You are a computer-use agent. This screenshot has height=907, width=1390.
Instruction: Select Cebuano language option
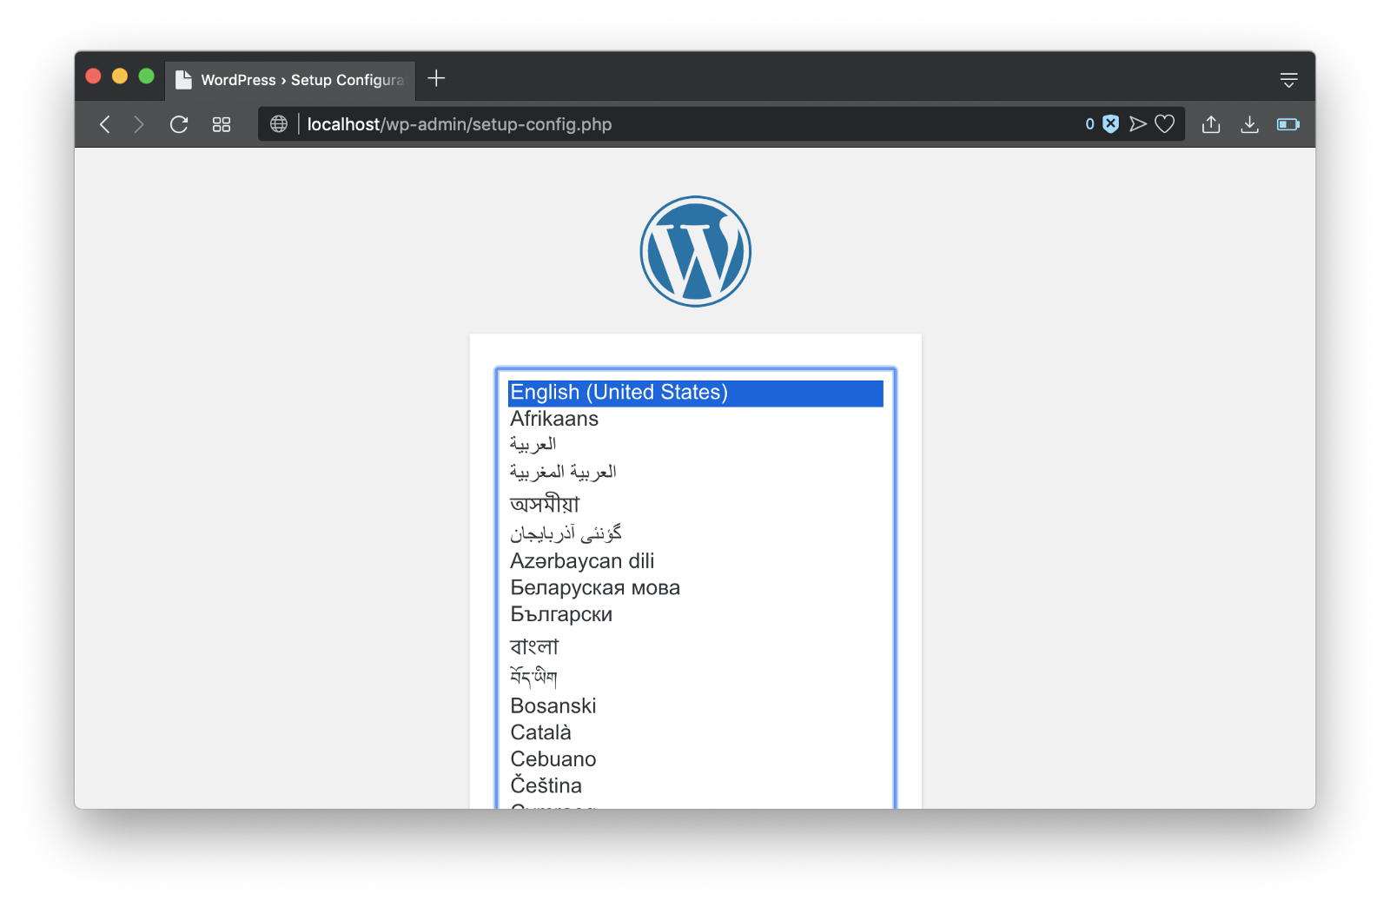point(695,759)
